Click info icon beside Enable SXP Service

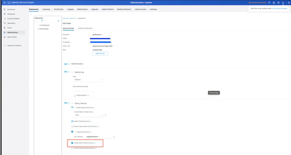tap(91, 132)
